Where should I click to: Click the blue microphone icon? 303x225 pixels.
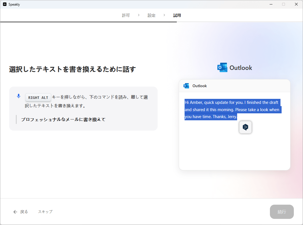[x=19, y=96]
